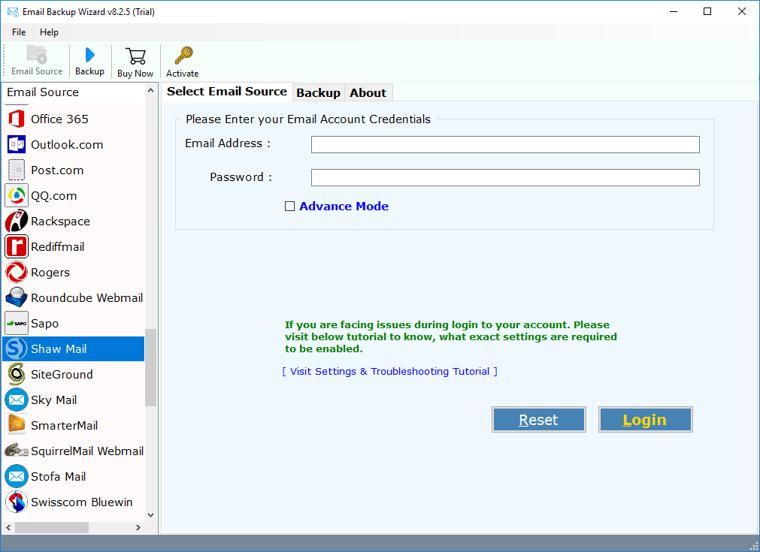Open Visit Settings & Troubleshooting Tutorial link
Image resolution: width=760 pixels, height=552 pixels.
389,372
